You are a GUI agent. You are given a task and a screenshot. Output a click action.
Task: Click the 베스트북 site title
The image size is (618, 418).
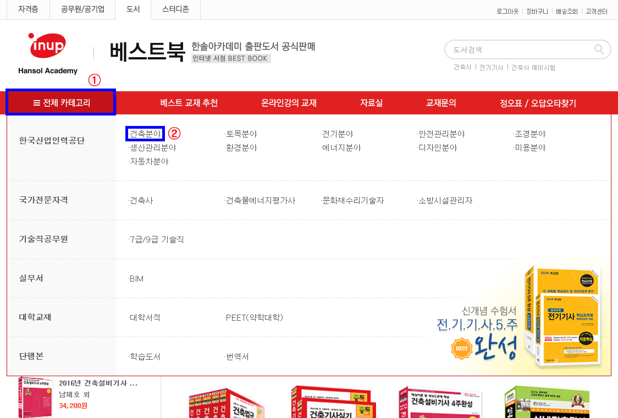point(147,52)
